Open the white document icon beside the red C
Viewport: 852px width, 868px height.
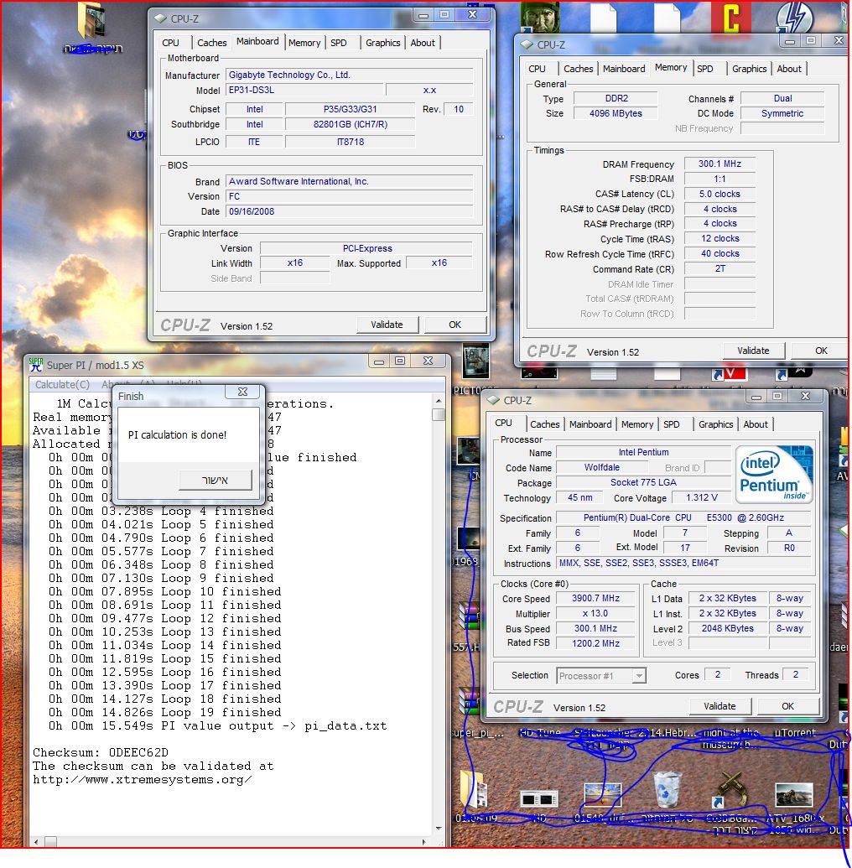(668, 18)
